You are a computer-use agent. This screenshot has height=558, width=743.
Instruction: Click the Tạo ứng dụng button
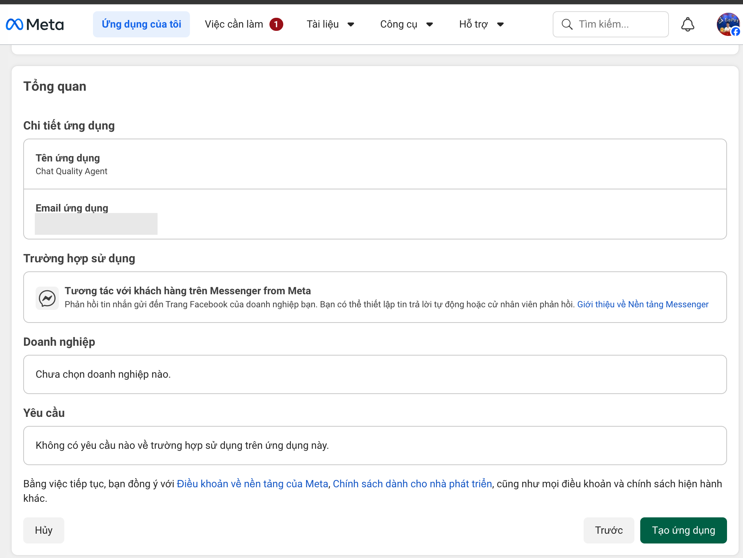[x=683, y=530]
